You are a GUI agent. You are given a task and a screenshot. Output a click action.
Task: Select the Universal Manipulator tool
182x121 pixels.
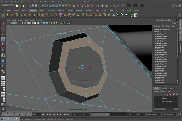click(3, 55)
